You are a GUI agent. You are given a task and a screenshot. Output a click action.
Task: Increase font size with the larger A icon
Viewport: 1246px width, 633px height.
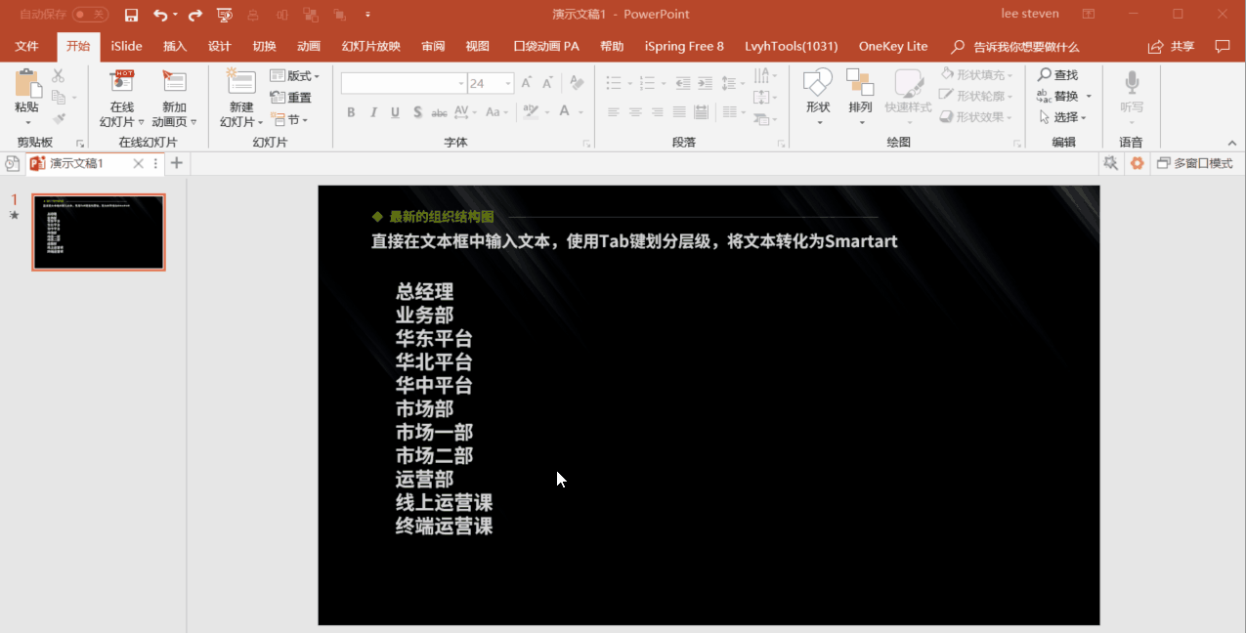[x=527, y=83]
